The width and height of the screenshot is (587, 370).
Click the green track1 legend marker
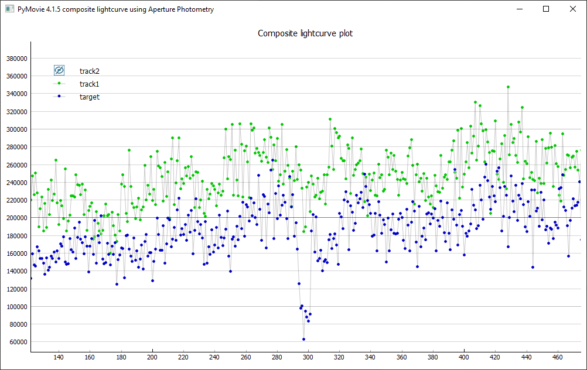(59, 84)
